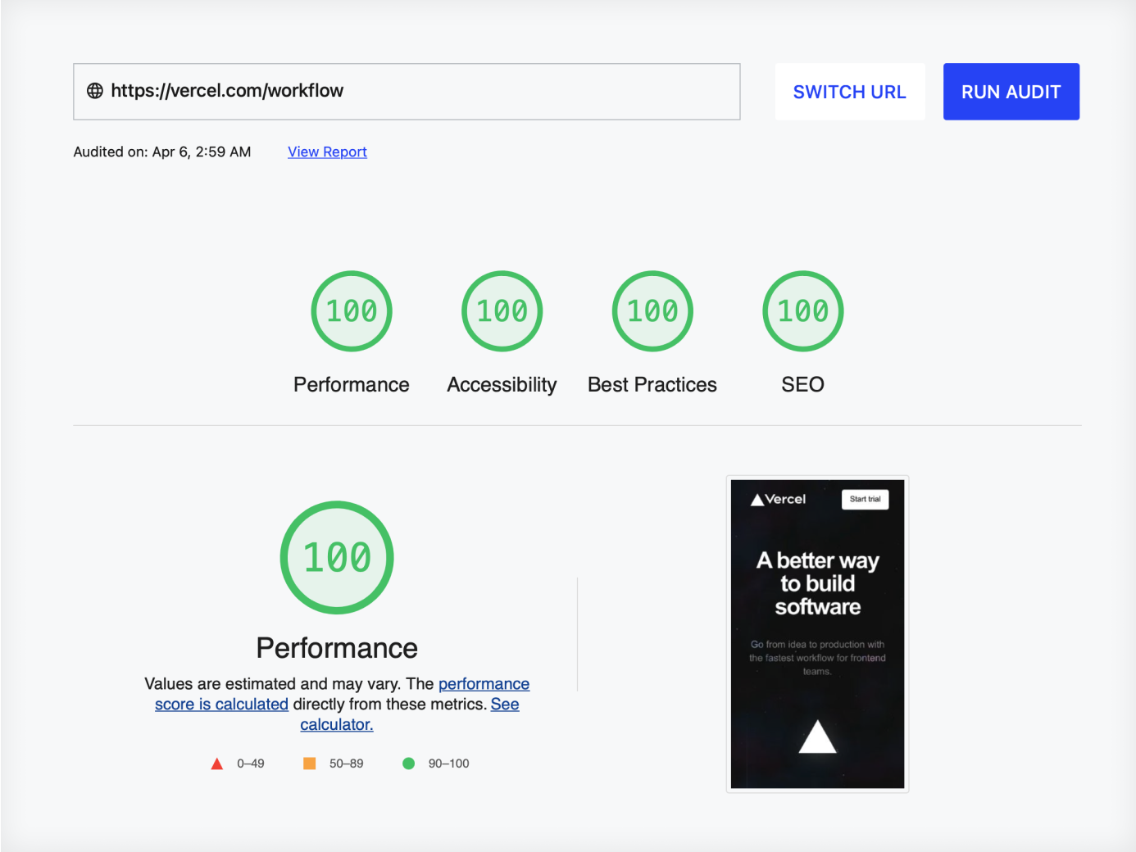Click 'A better way to build software' headline
Screen dimensions: 1136x852
click(x=817, y=583)
